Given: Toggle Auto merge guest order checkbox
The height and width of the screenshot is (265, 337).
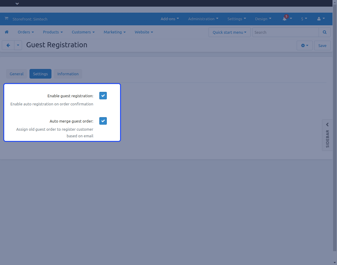Looking at the screenshot, I should tap(103, 121).
